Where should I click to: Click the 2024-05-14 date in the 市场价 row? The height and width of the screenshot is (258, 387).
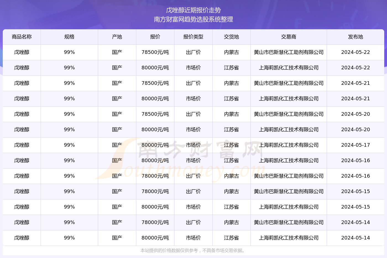356,238
